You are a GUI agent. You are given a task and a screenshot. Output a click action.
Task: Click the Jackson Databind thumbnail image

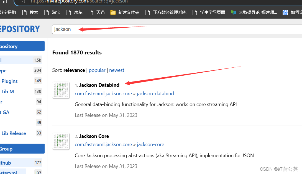point(61,90)
